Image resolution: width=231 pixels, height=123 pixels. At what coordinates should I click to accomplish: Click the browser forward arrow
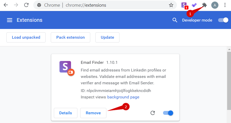click(16, 5)
